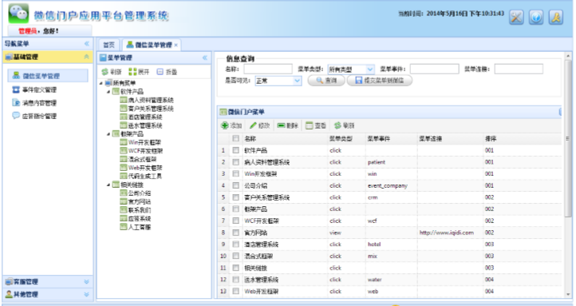Close the 微信菜单管理 tab
Image resolution: width=576 pixels, height=306 pixels.
click(x=176, y=46)
